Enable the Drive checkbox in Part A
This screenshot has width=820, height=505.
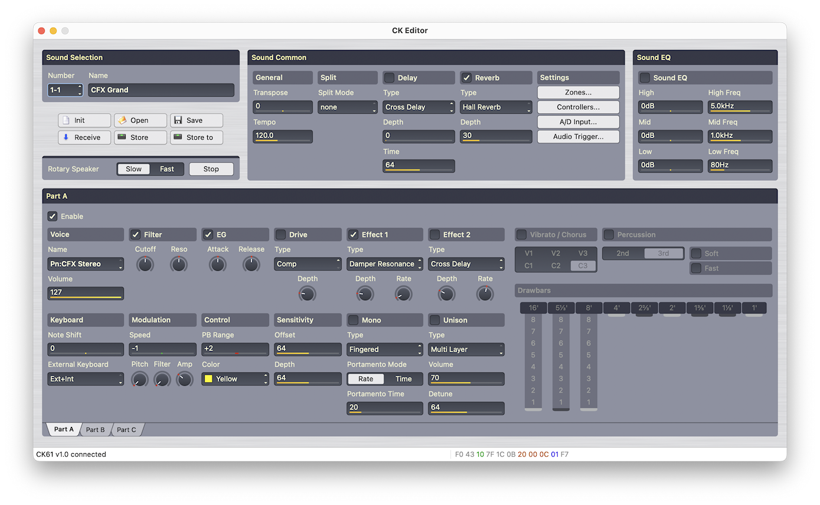point(281,235)
